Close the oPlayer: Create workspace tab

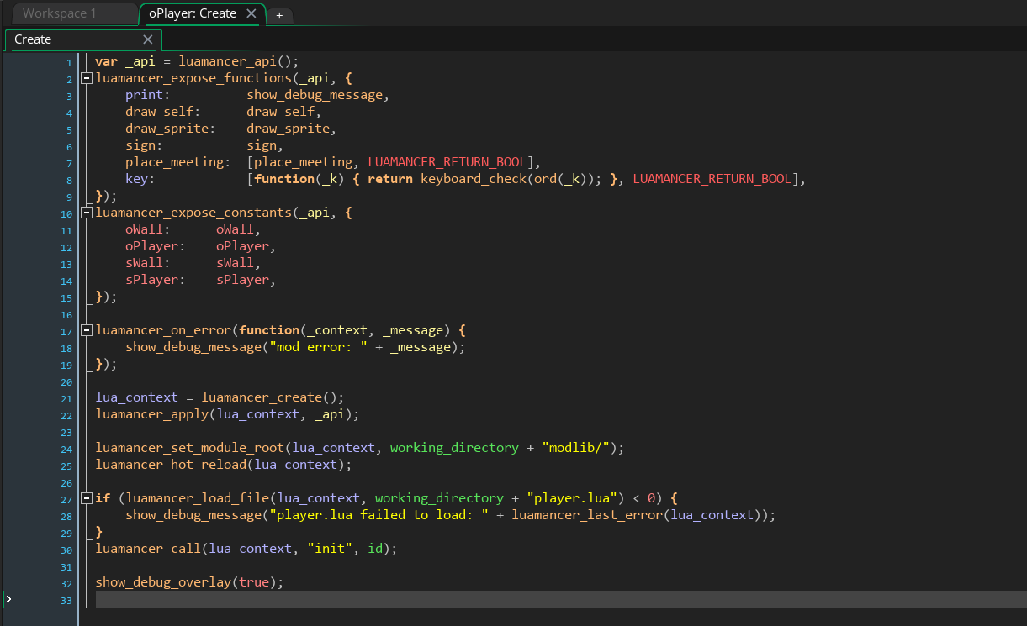[251, 13]
